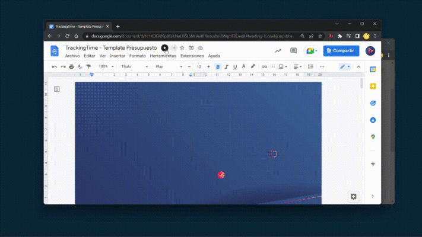Open Formato menu
The height and width of the screenshot is (237, 422).
(138, 56)
